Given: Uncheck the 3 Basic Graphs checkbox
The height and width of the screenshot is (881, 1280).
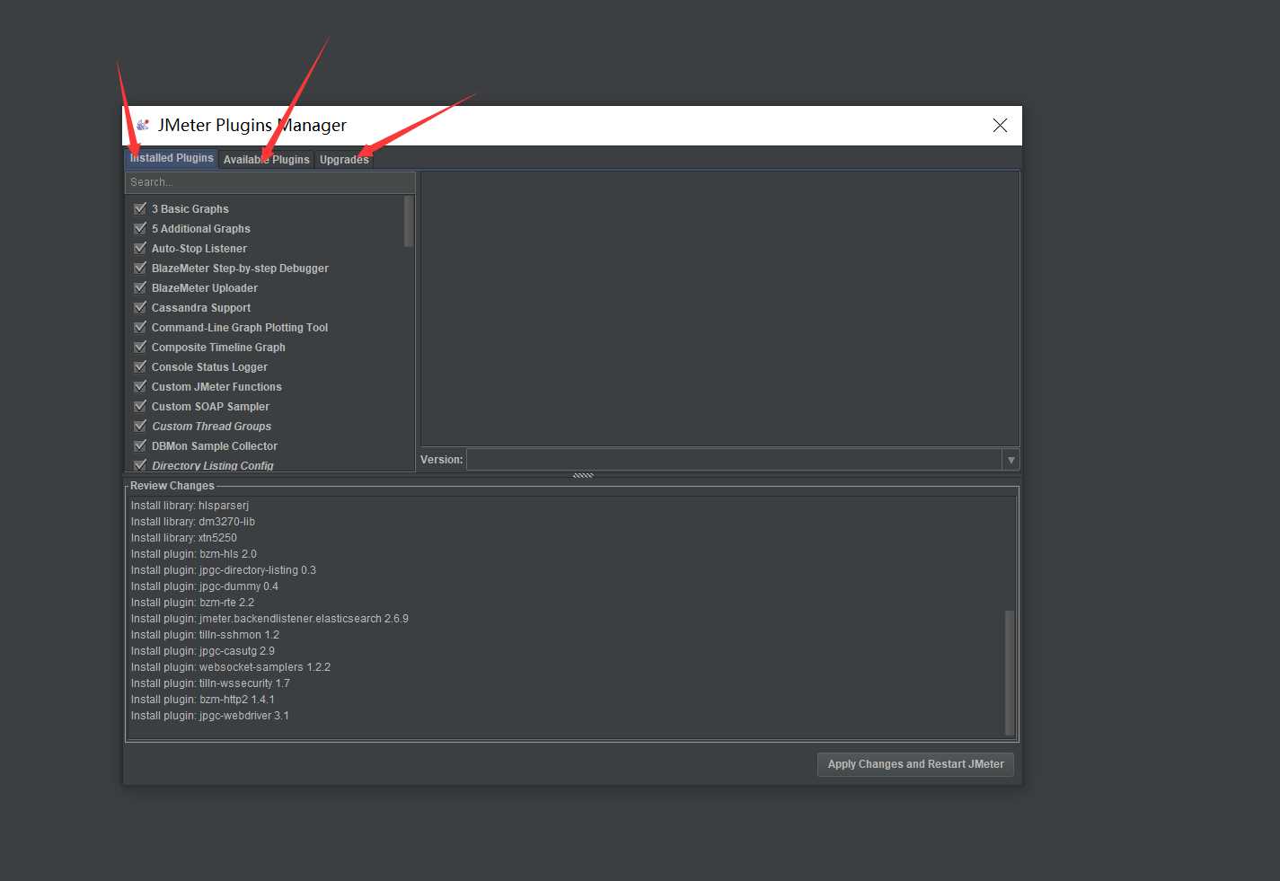Looking at the screenshot, I should (140, 208).
